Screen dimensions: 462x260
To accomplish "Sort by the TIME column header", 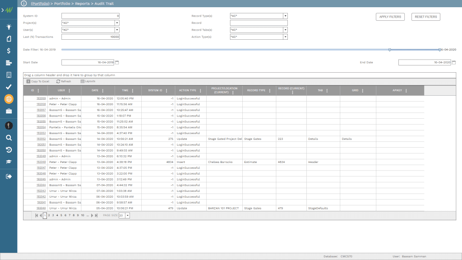I will pos(125,90).
